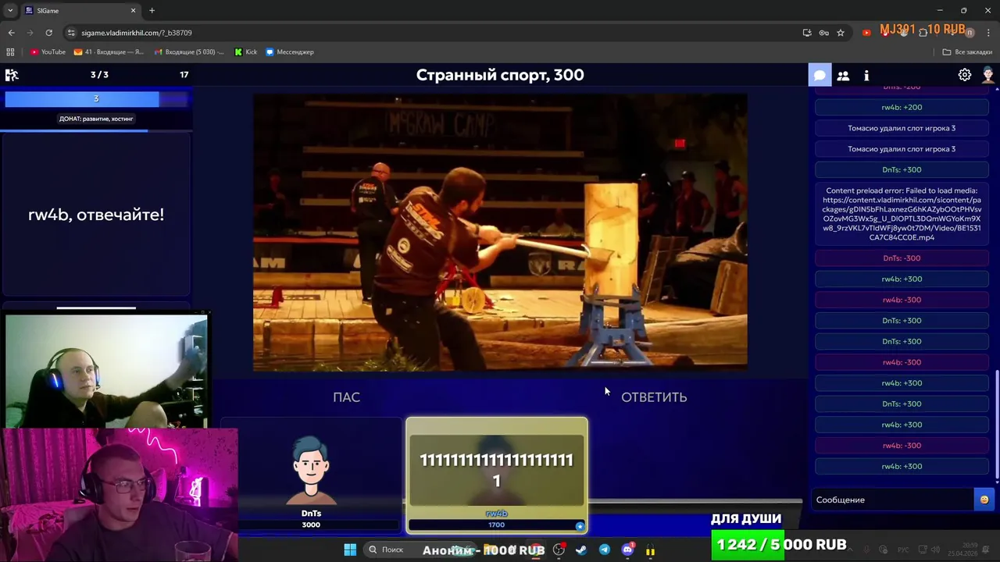
Task: Click the DnTs player card
Action: point(311,476)
